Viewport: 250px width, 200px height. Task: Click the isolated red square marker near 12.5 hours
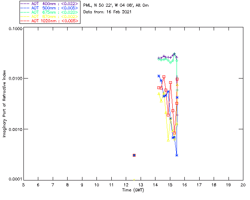[134, 155]
